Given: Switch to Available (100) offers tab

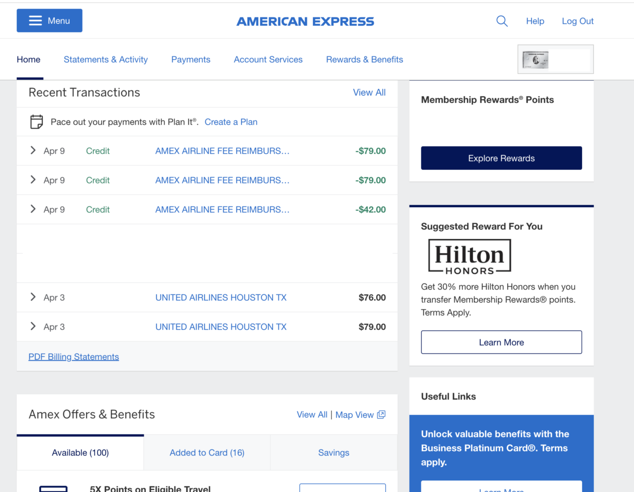Looking at the screenshot, I should point(80,452).
